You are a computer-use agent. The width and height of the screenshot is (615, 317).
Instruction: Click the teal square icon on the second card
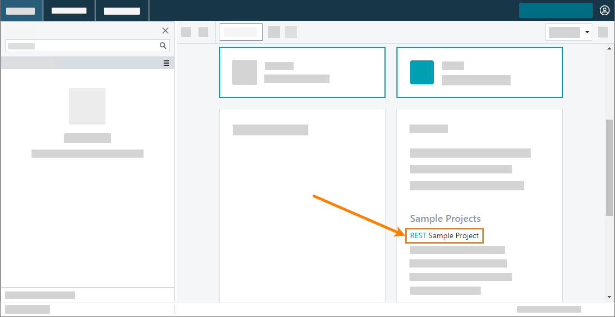421,72
